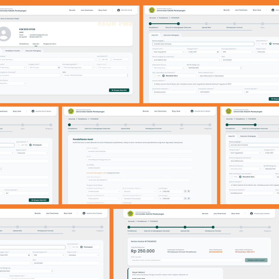The height and width of the screenshot is (279, 279).
Task: Open Beranda in the KIM SOO HYUN screen nav
Action: (x=72, y=10)
